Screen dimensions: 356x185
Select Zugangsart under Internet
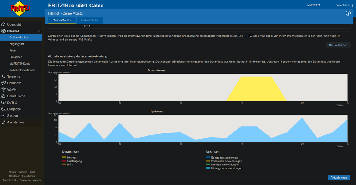(x=17, y=44)
